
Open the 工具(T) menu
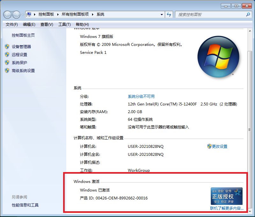tap(64, 25)
